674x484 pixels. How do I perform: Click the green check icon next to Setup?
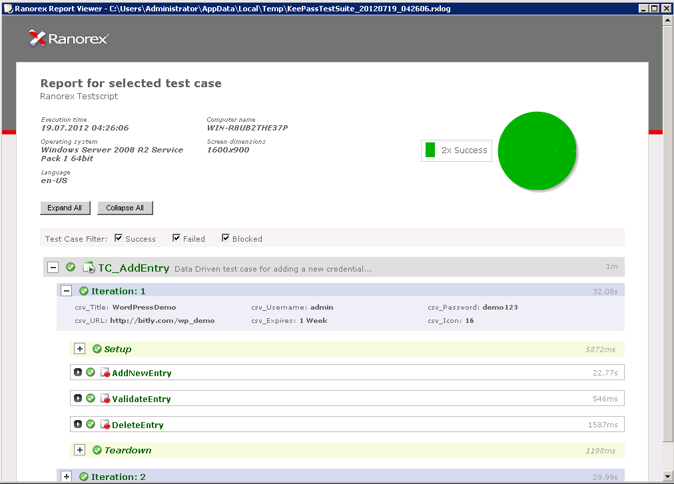(x=97, y=349)
